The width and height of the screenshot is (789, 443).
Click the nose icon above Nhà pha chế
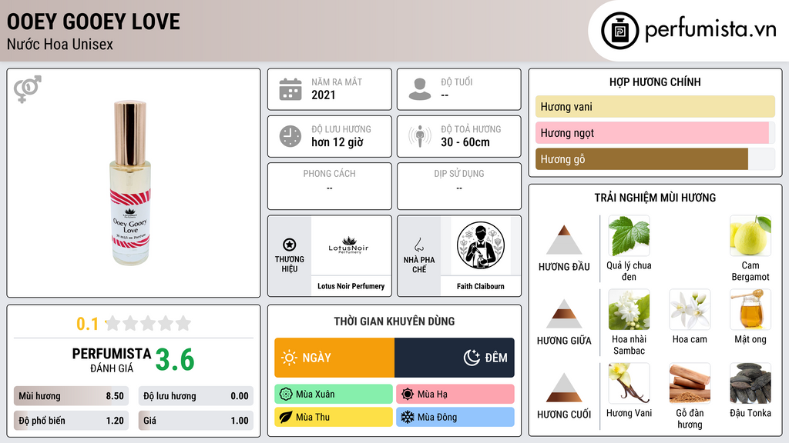(x=418, y=245)
